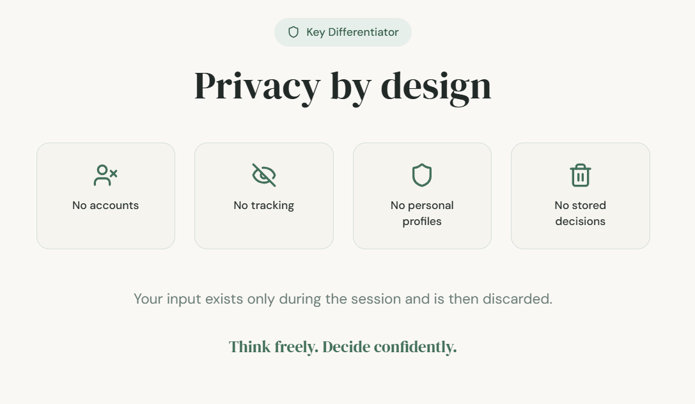This screenshot has height=404, width=695.
Task: Click the small shield in the Key Differentiator badge
Action: [293, 32]
